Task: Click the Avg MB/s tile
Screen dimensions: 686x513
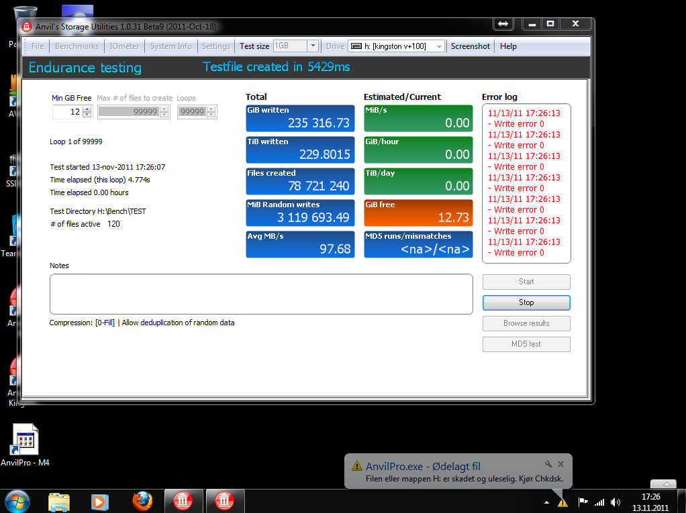Action: click(x=300, y=244)
